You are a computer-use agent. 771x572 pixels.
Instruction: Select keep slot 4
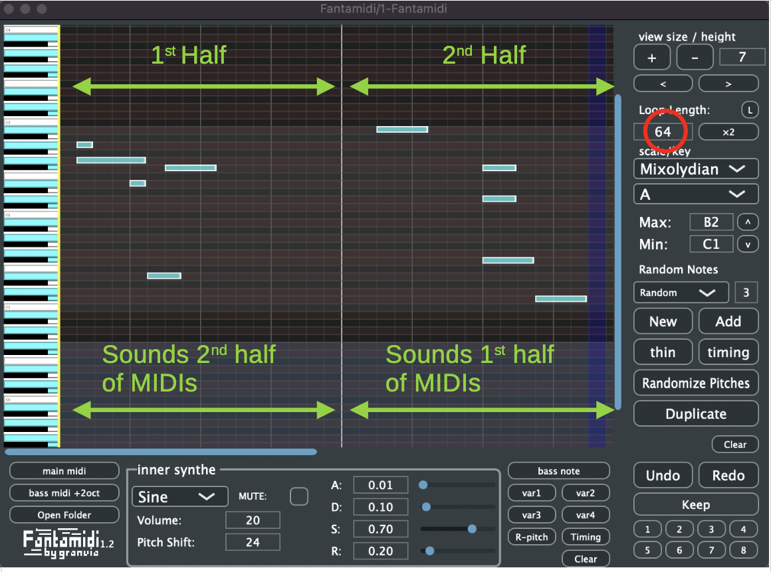744,530
